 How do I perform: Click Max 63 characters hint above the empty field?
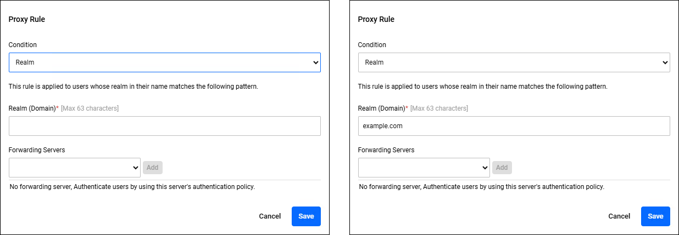click(x=90, y=108)
